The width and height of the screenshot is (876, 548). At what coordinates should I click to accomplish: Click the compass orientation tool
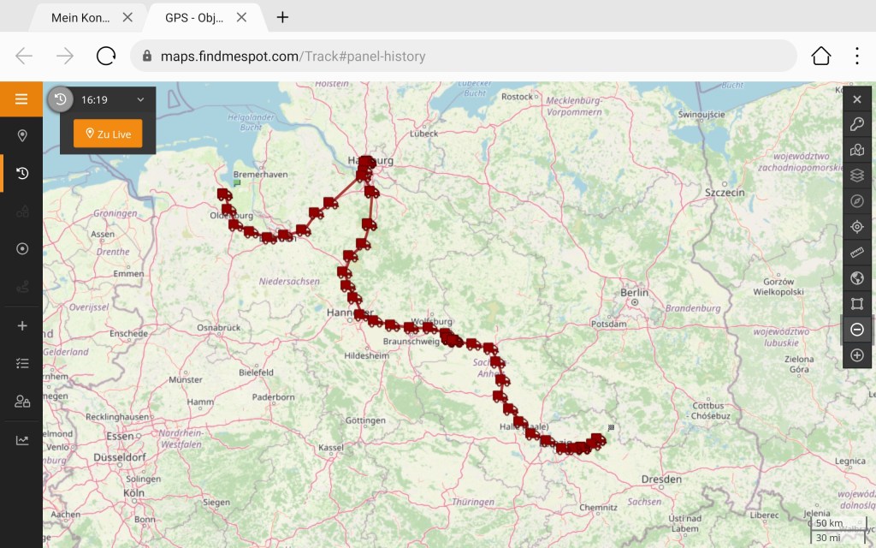tap(857, 201)
